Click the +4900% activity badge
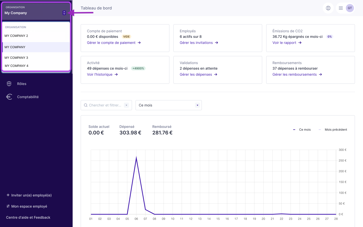Viewport: 363px width, 227px height. 138,68
